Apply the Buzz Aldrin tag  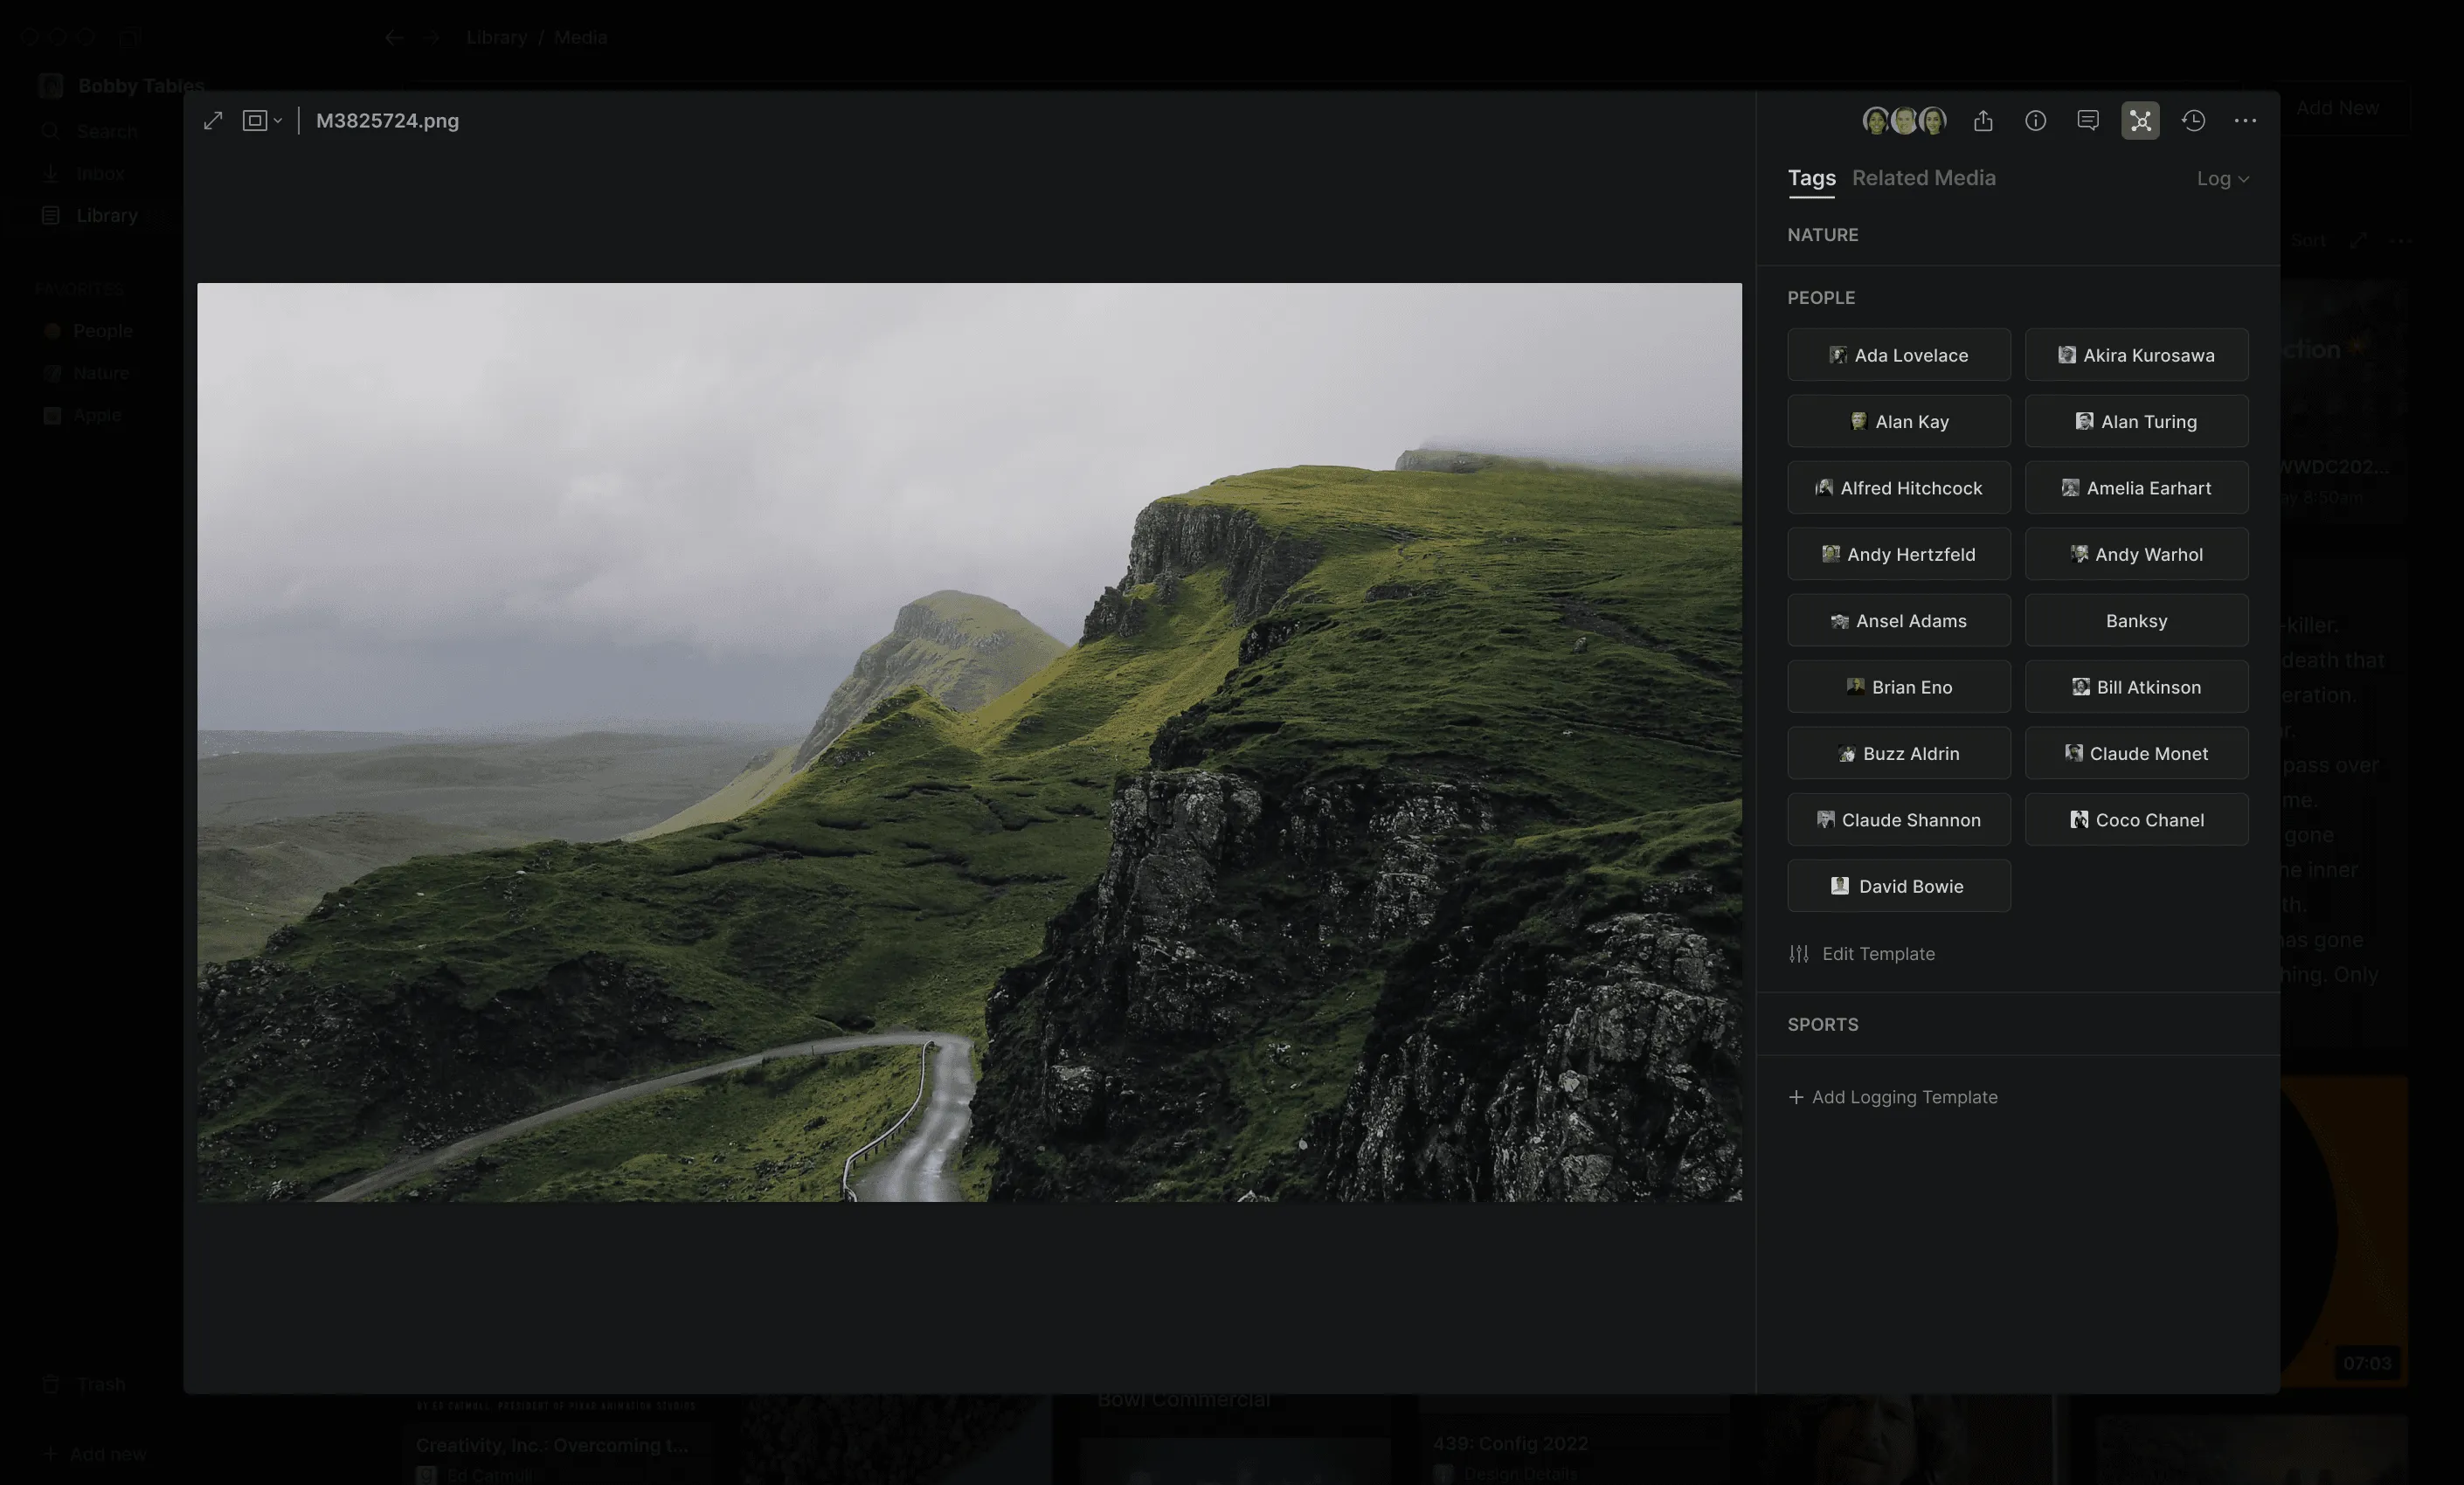point(1898,753)
